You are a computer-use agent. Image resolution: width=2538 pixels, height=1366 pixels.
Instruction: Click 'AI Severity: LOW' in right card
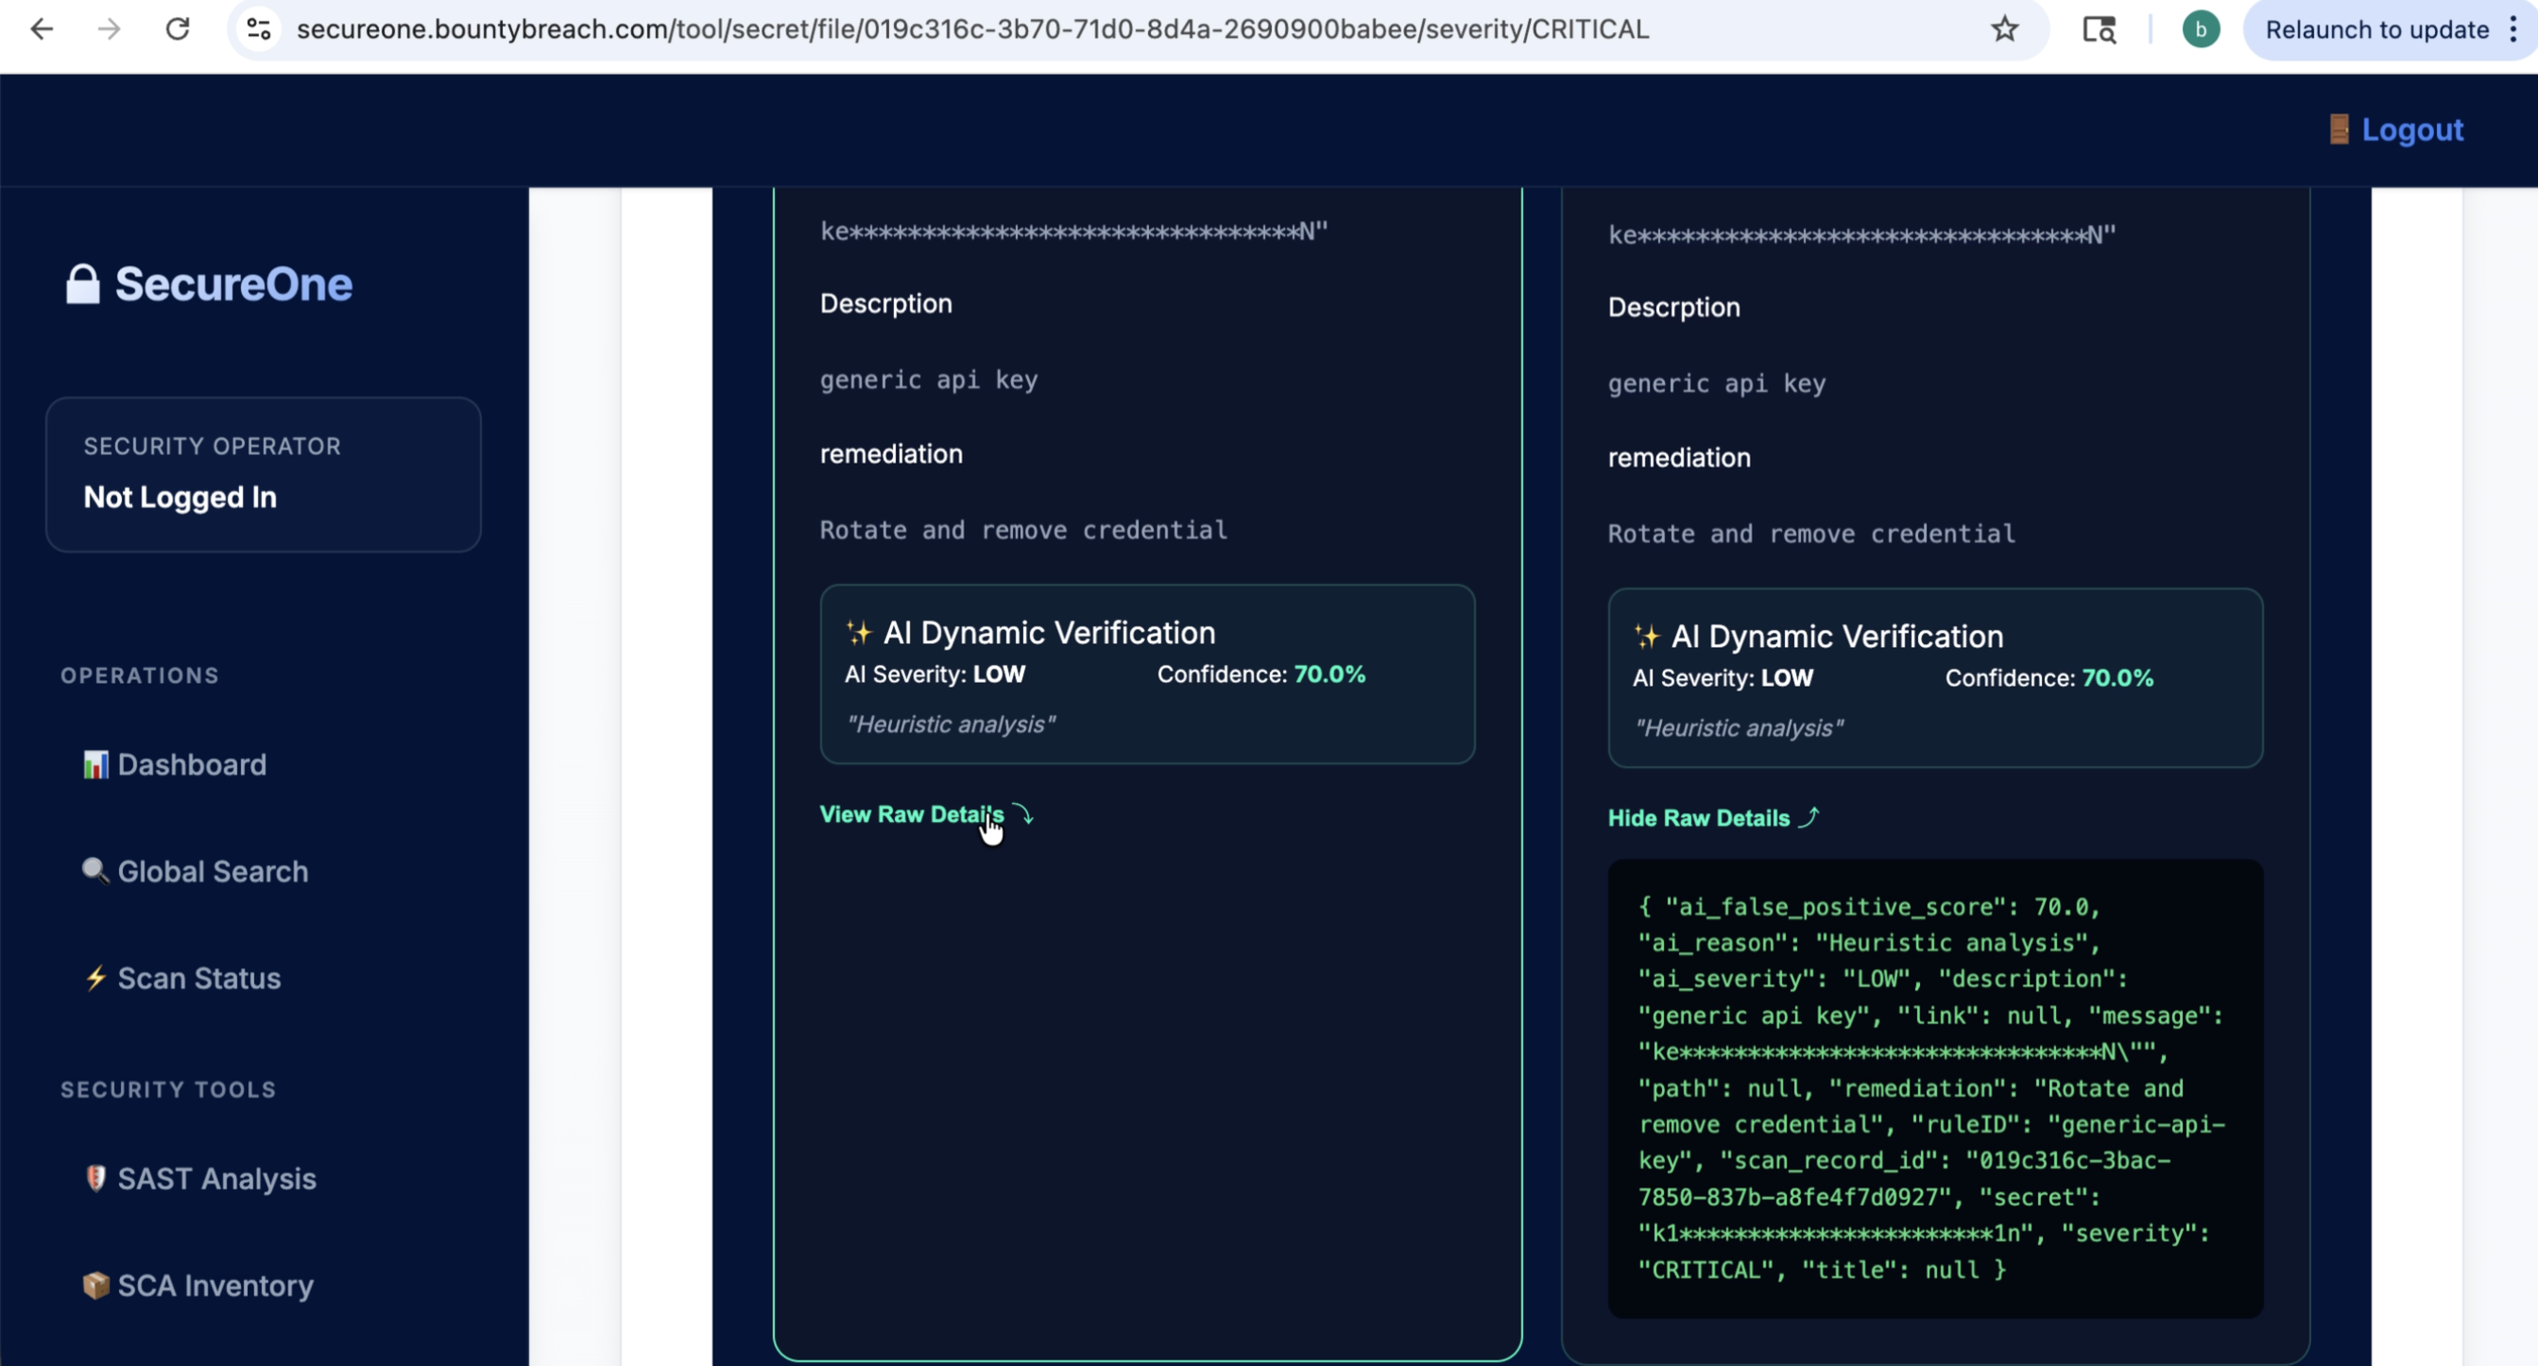coord(1723,678)
